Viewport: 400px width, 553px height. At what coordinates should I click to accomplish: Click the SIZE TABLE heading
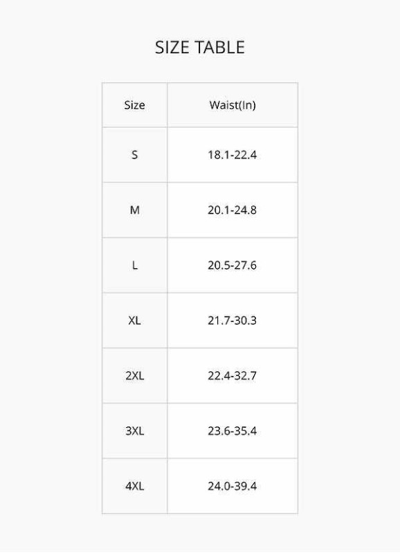coord(200,47)
